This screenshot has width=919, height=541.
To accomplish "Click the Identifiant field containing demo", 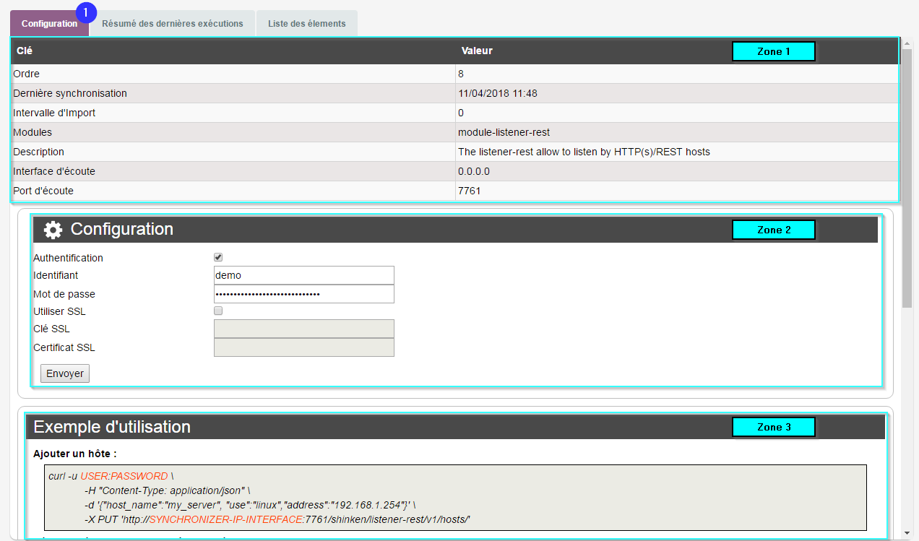I will [x=303, y=275].
